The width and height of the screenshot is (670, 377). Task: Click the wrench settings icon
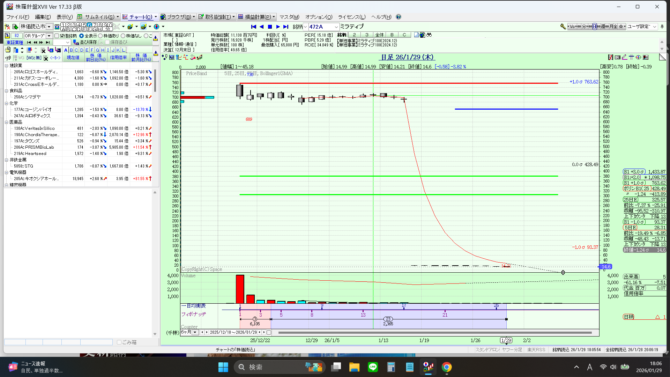tap(563, 27)
